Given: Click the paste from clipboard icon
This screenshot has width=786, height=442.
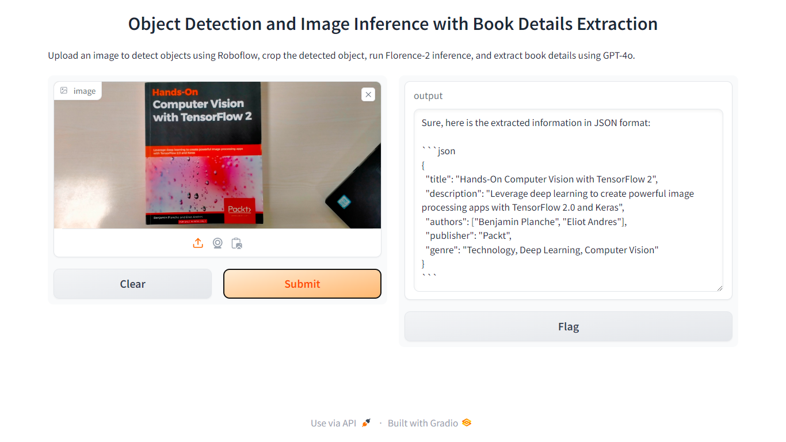Looking at the screenshot, I should [x=236, y=243].
